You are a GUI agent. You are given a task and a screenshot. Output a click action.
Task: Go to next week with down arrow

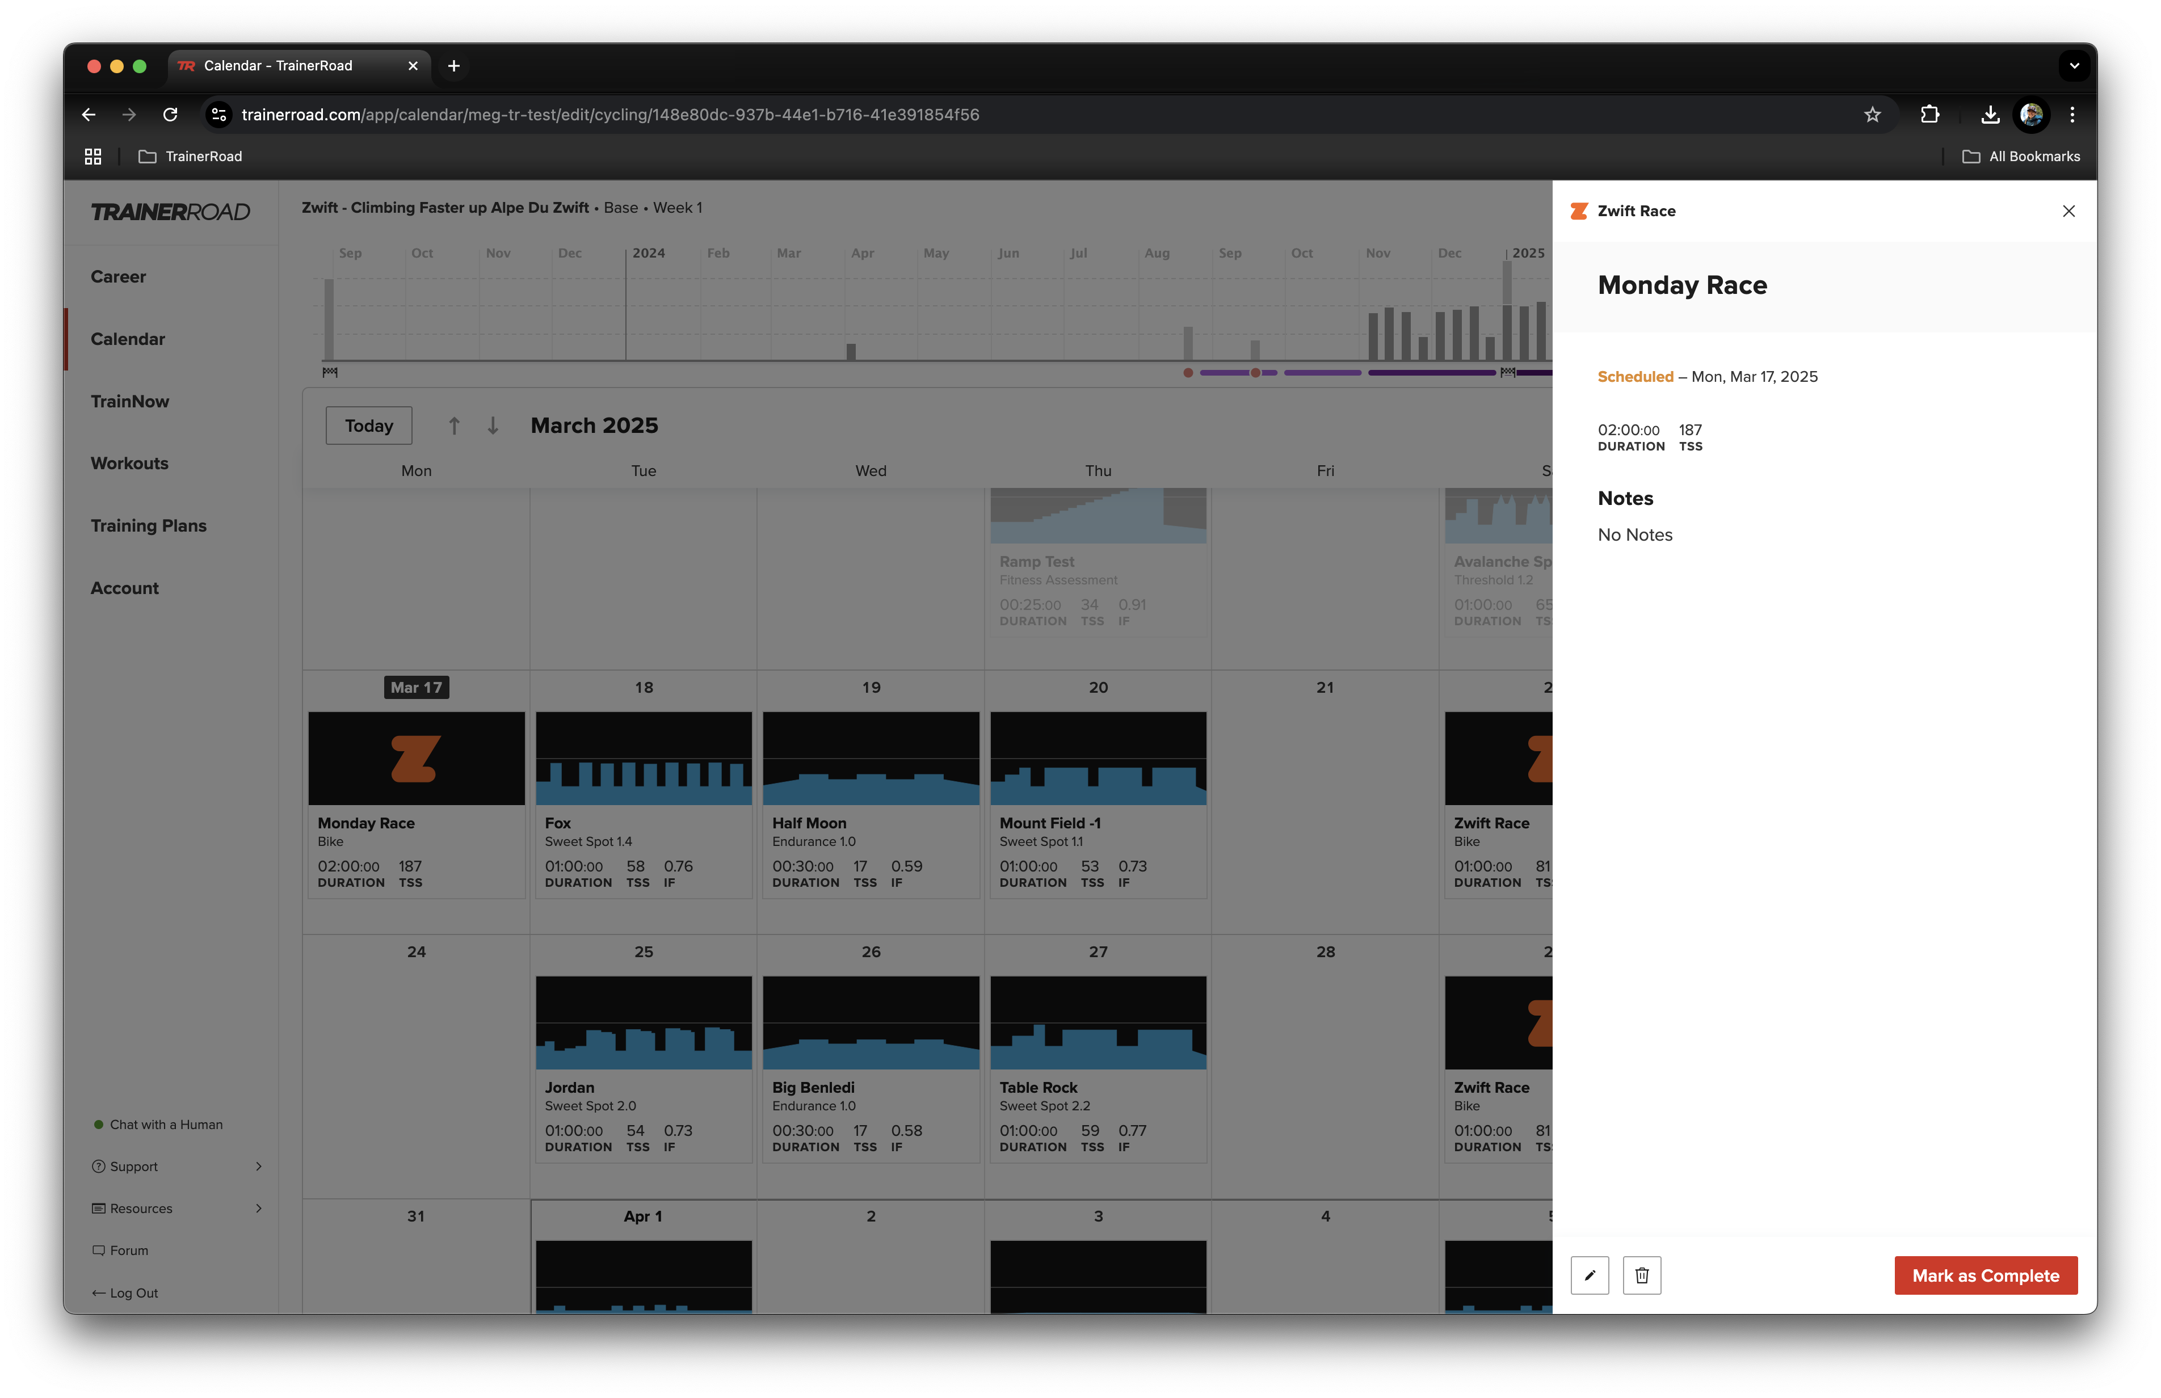(x=493, y=425)
